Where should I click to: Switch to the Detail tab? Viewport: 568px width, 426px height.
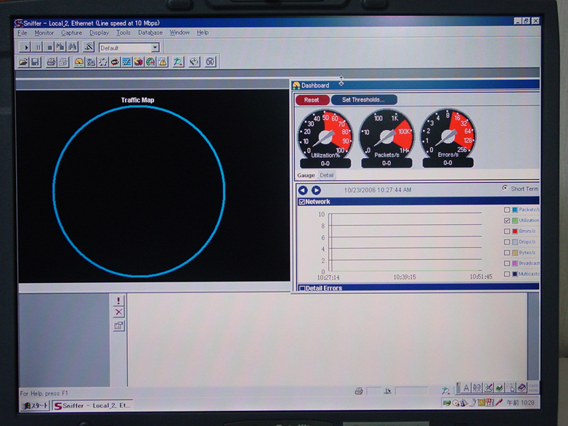click(x=327, y=175)
